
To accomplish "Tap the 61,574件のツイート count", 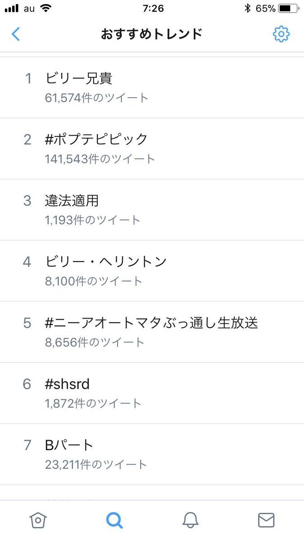I will point(97,98).
